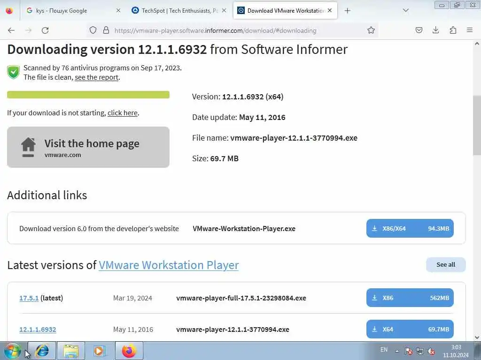Expand the list all tabs dropdown
The width and height of the screenshot is (481, 360).
406,11
